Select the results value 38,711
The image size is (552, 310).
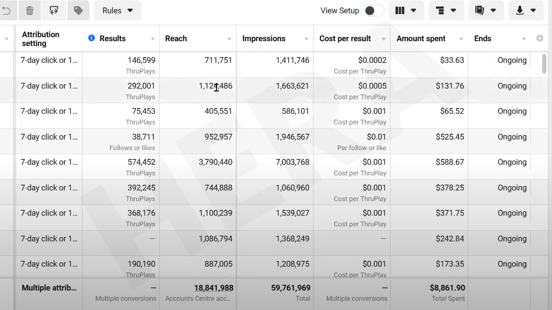click(144, 137)
